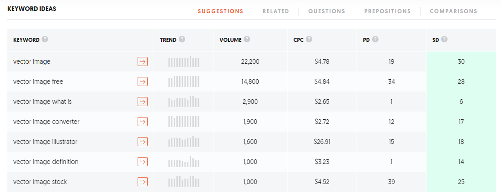Click arrow icon for 'vector image definition'
This screenshot has height=194, width=501.
(143, 162)
